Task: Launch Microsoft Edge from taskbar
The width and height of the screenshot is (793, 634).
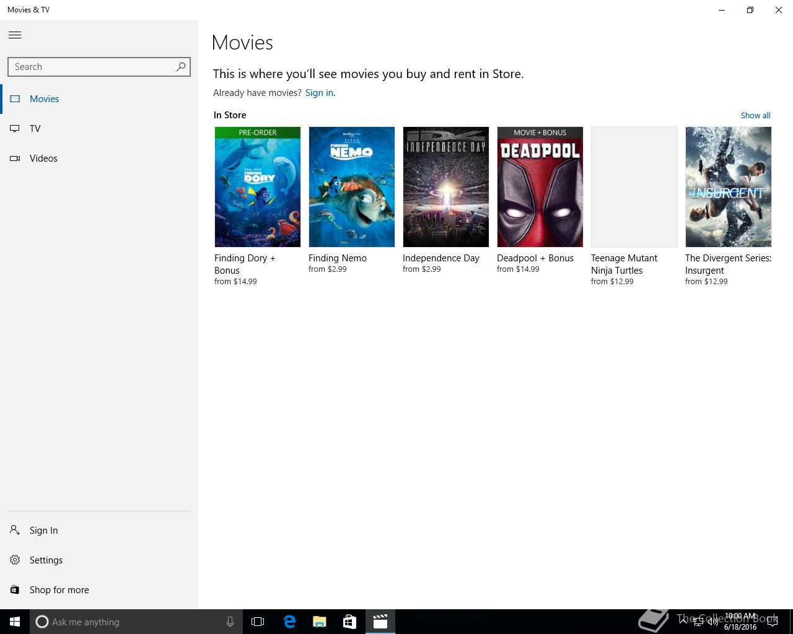Action: point(289,622)
